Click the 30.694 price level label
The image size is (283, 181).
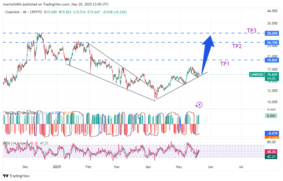click(x=272, y=33)
